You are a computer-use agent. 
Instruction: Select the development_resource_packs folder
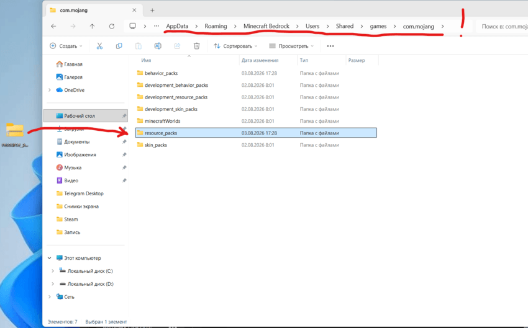point(176,97)
